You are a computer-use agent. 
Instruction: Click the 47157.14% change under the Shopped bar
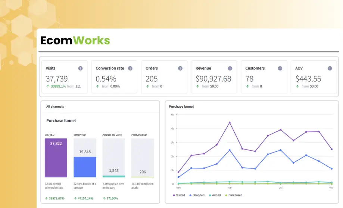(85, 198)
